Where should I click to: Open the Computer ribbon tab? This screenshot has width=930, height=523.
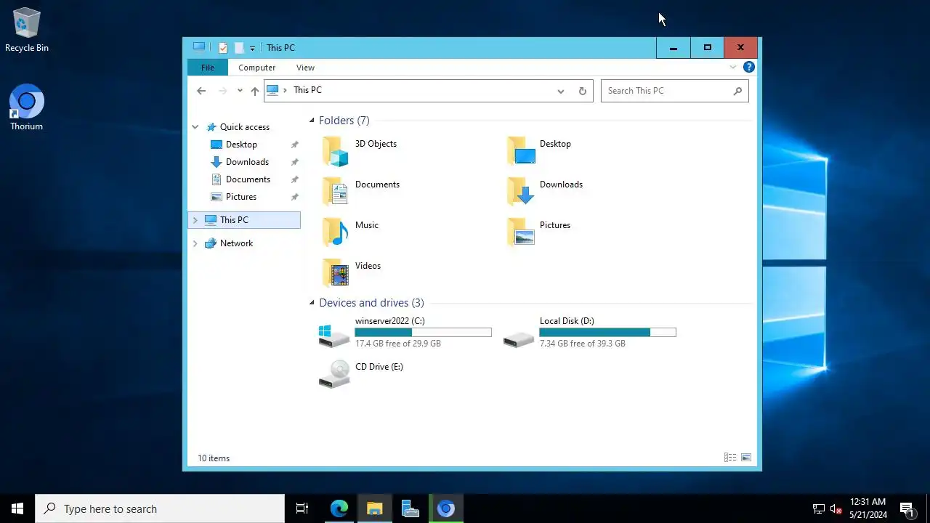coord(256,68)
